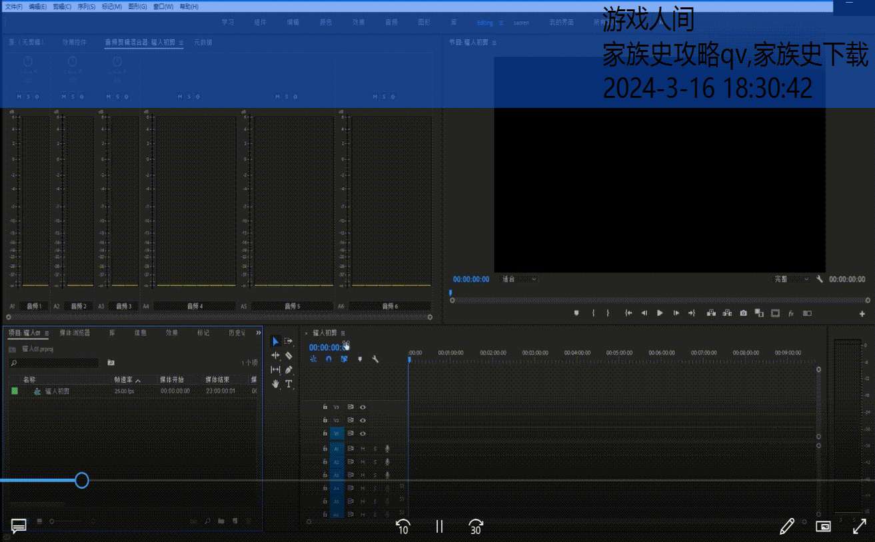This screenshot has width=875, height=542.
Task: Switch to the 元数据 tab
Action: pyautogui.click(x=203, y=42)
